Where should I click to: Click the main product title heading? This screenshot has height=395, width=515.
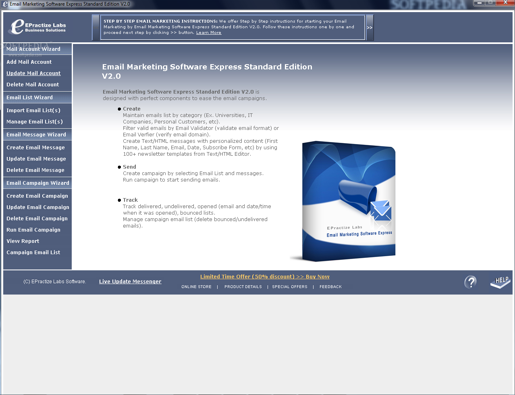pos(207,71)
